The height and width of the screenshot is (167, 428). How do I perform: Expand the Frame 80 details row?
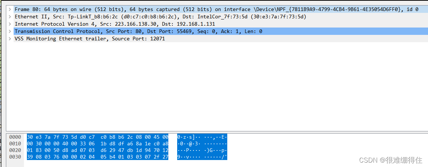coord(10,9)
